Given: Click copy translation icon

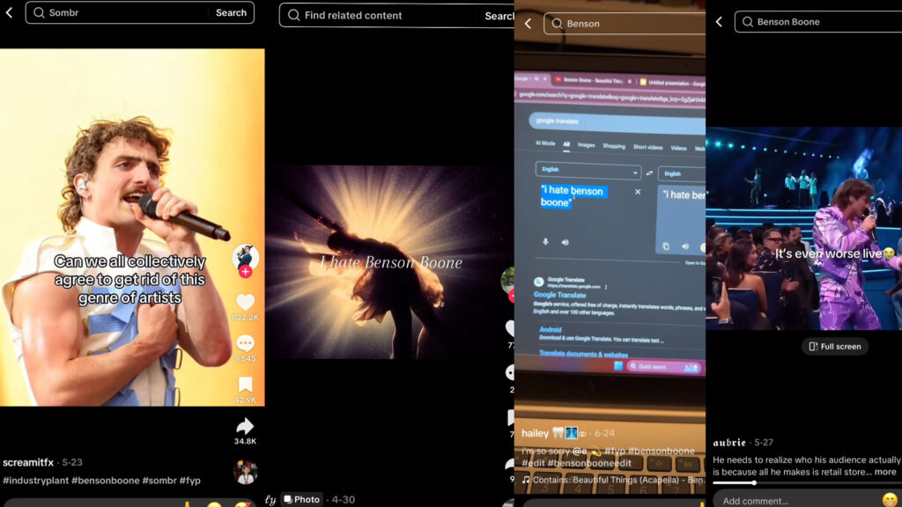Looking at the screenshot, I should [x=666, y=246].
